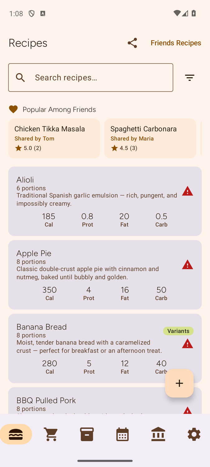Add a new recipe with the plus button
Image resolution: width=210 pixels, height=467 pixels.
(x=179, y=383)
